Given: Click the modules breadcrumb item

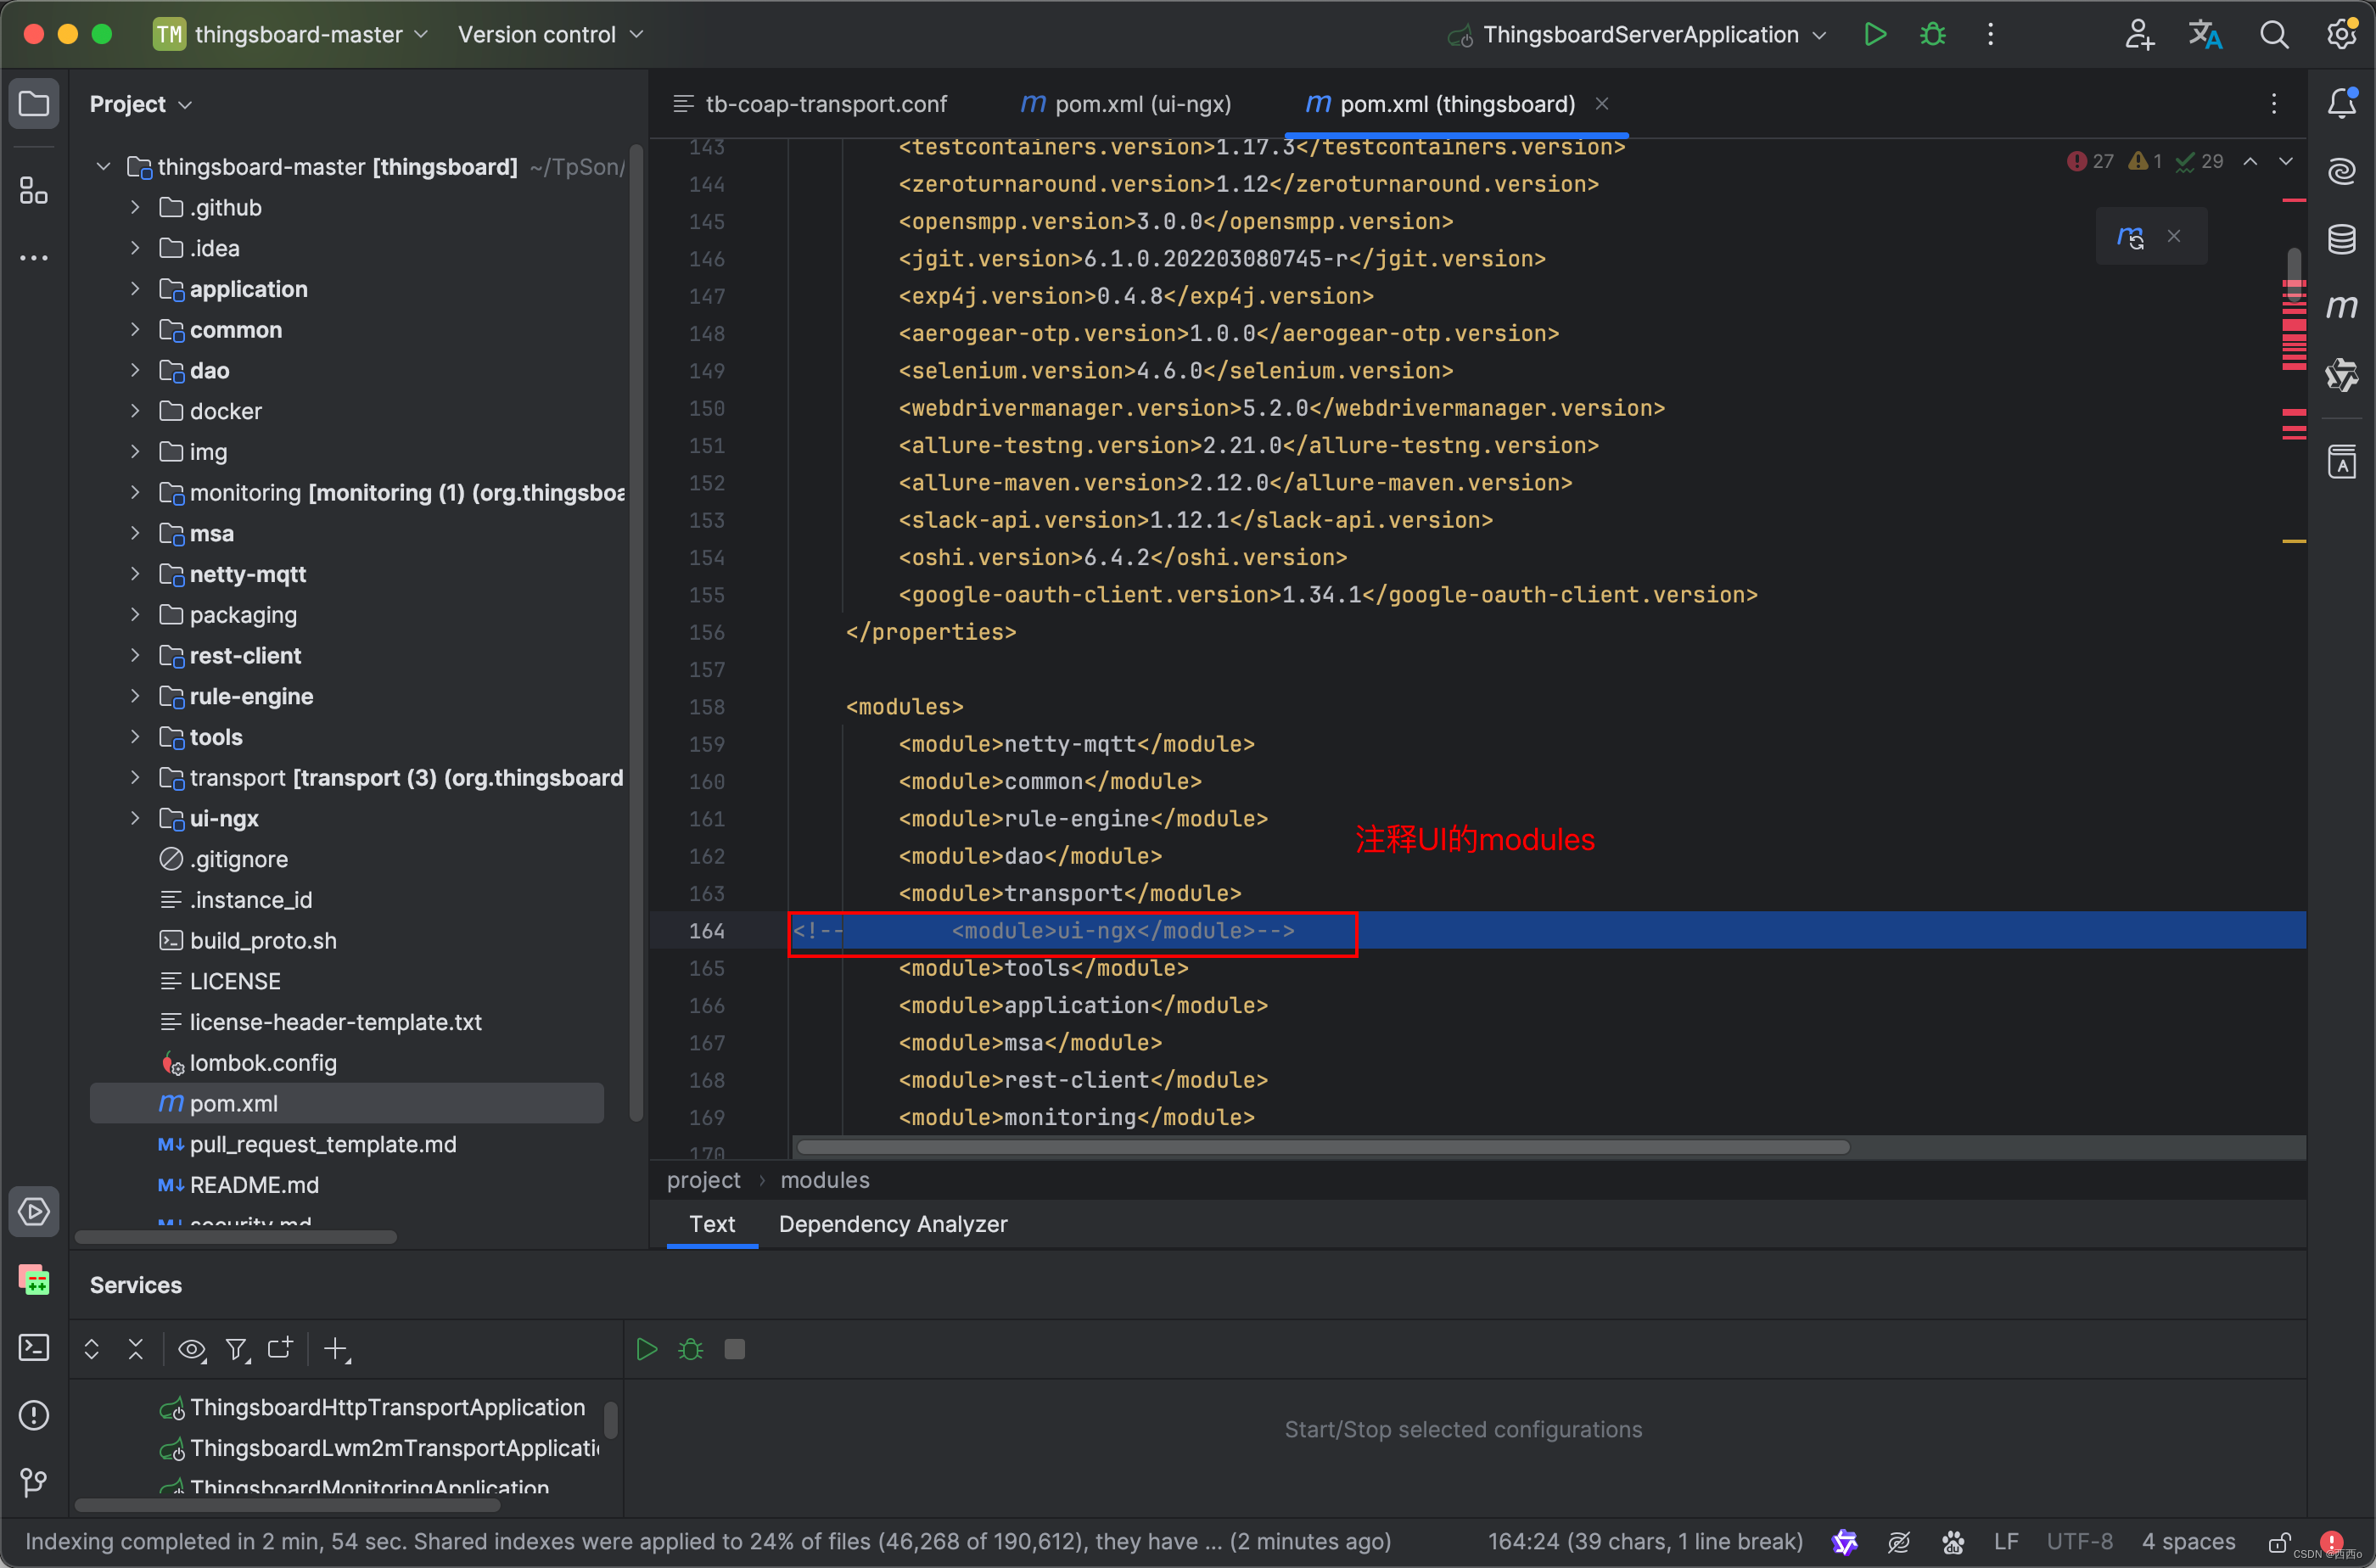Looking at the screenshot, I should click(x=824, y=1180).
